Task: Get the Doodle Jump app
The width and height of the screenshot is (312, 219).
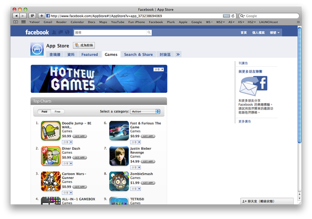Action: pyautogui.click(x=80, y=136)
